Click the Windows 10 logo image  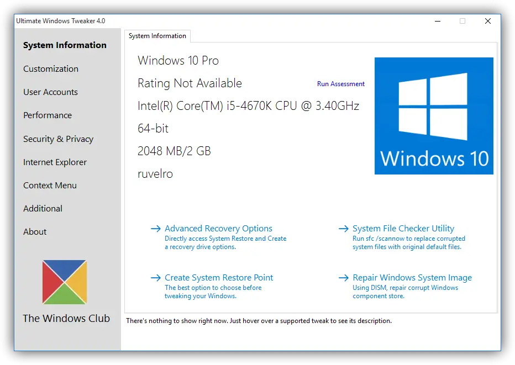pyautogui.click(x=434, y=116)
